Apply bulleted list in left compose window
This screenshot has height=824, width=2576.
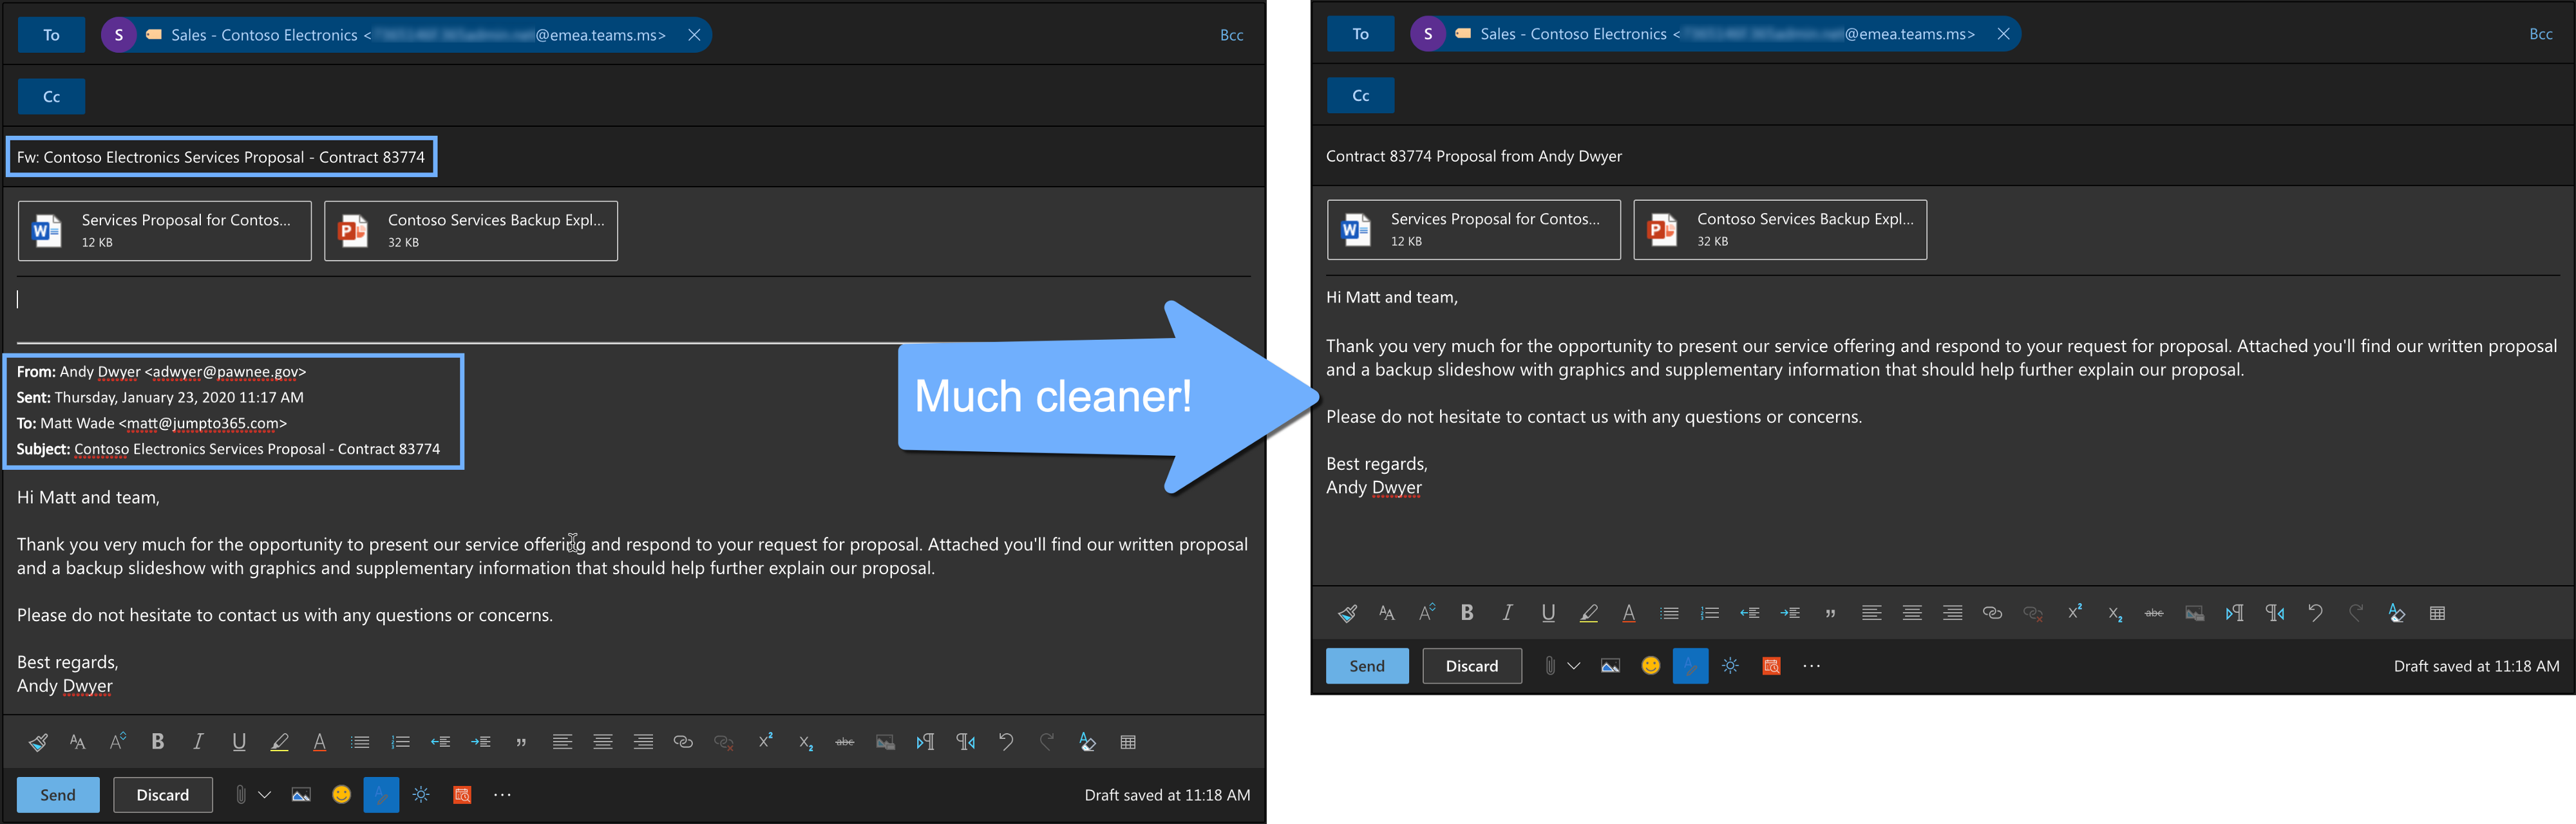360,742
